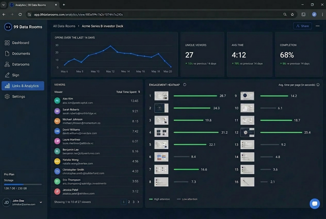The width and height of the screenshot is (326, 219).
Task: Click the page 4 attention bar showing 31.2
Action: 196,132
